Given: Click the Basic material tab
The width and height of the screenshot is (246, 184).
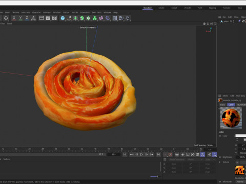Looking at the screenshot, I should [x=222, y=105].
